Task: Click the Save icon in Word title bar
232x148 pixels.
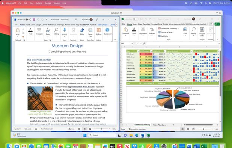Action: 34,20
